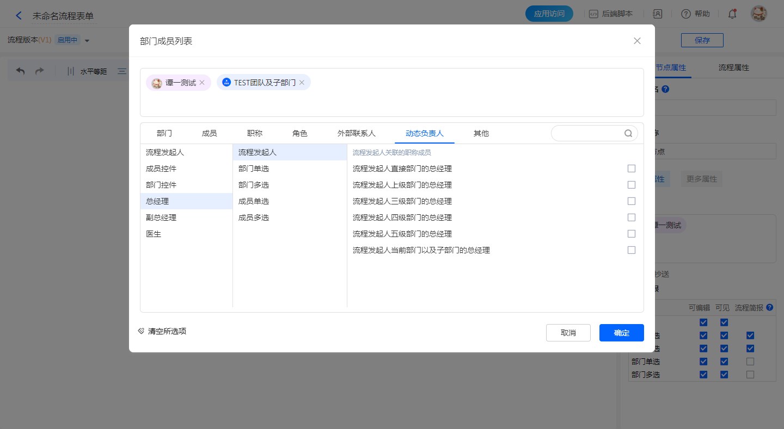Open the user avatar menu
Screen dimensions: 784x429
coord(758,14)
